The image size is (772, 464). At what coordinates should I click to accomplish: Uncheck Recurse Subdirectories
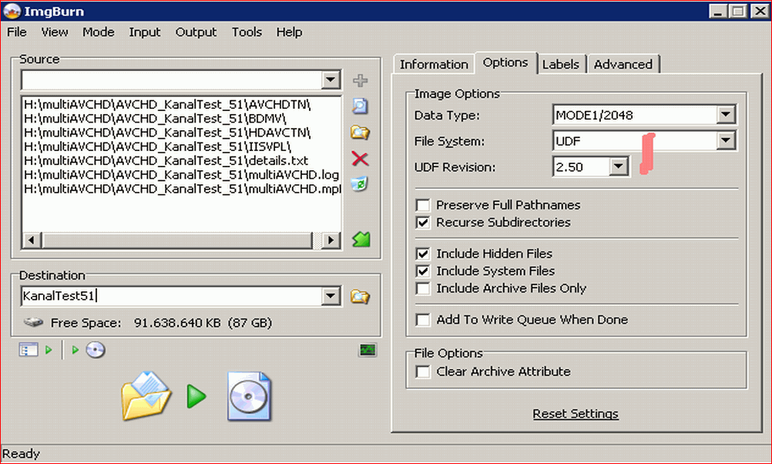point(423,223)
